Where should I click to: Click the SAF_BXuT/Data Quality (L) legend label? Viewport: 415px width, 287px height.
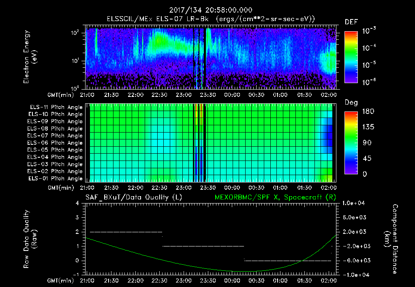tap(134, 197)
